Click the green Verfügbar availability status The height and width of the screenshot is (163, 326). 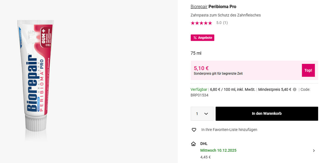coord(199,90)
